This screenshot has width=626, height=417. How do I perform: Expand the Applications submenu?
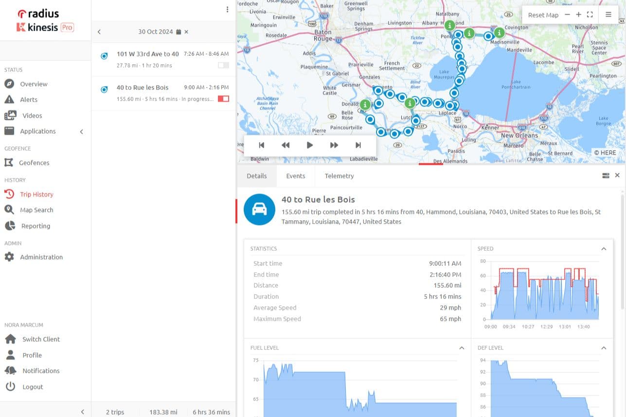(x=81, y=131)
